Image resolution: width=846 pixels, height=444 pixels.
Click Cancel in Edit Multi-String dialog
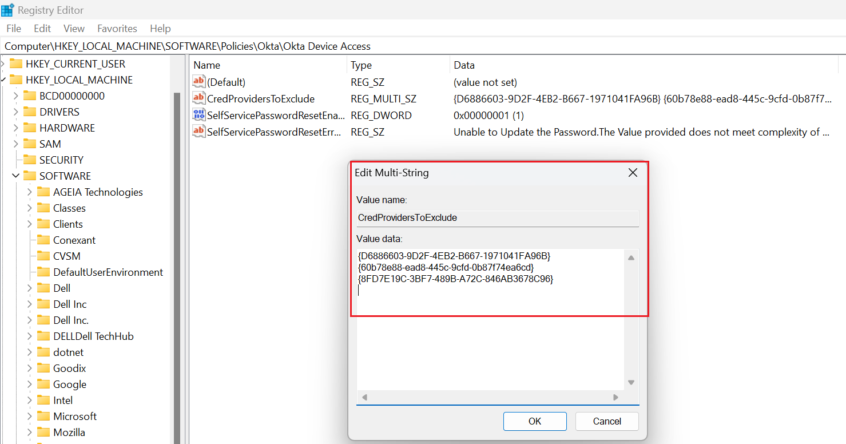(x=607, y=421)
